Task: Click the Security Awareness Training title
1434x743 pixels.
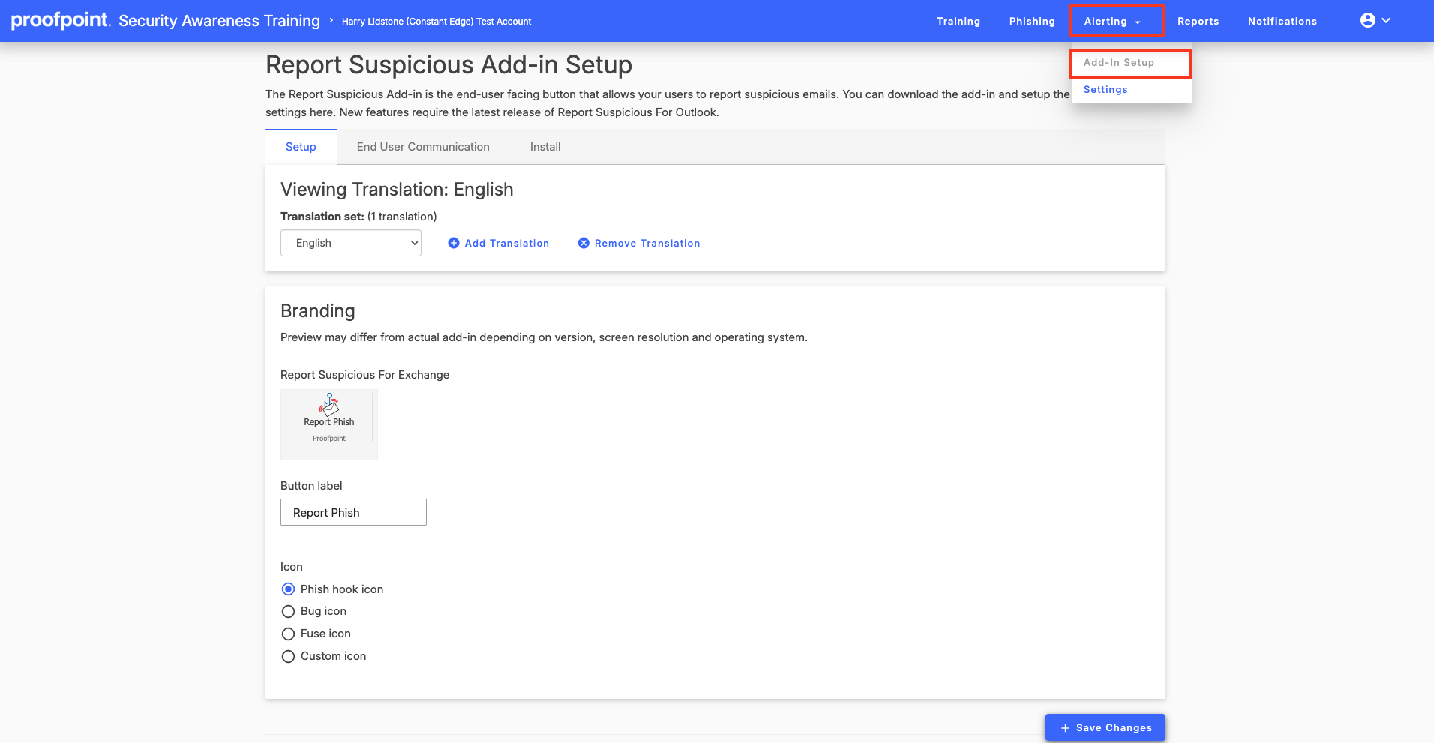Action: pyautogui.click(x=219, y=21)
